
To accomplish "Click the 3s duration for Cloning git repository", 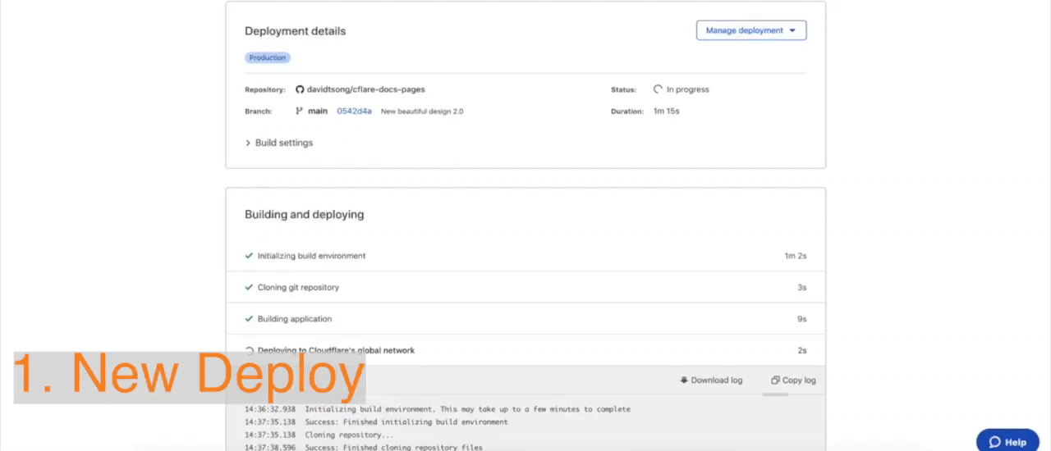I will 801,288.
